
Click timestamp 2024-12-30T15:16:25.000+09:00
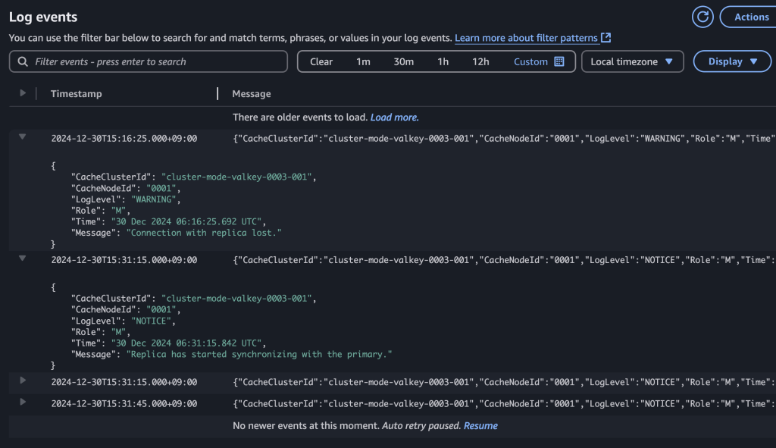coord(124,139)
